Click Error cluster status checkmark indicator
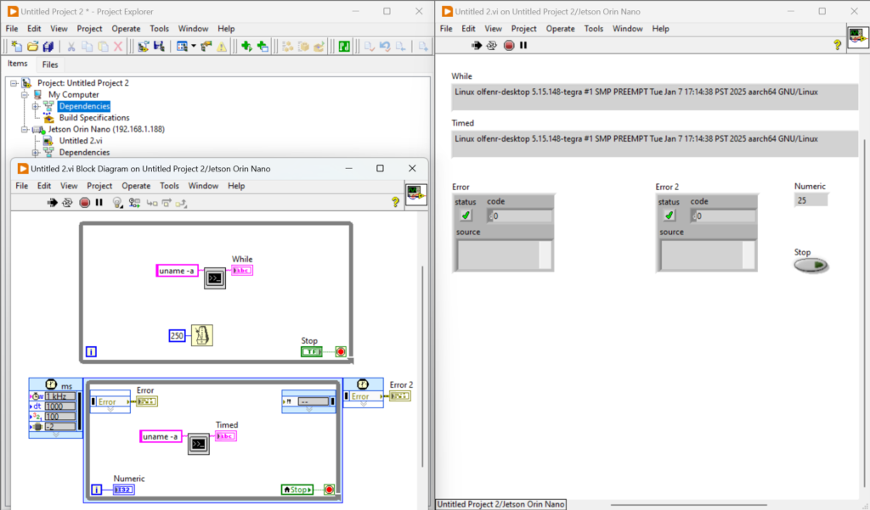 [x=466, y=215]
